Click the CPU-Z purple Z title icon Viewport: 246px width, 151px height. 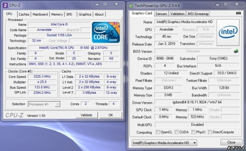5,5
